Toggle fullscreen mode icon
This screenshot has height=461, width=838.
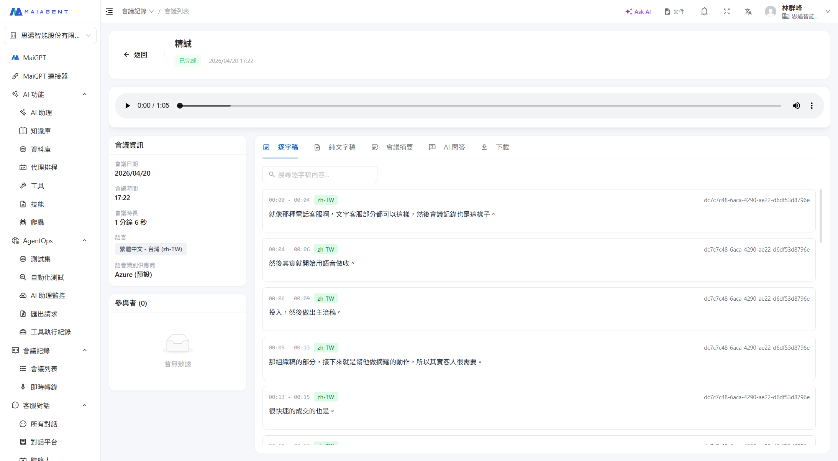point(726,12)
